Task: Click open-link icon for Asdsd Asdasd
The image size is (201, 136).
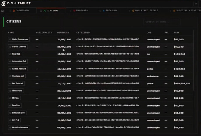Action: pos(10,69)
